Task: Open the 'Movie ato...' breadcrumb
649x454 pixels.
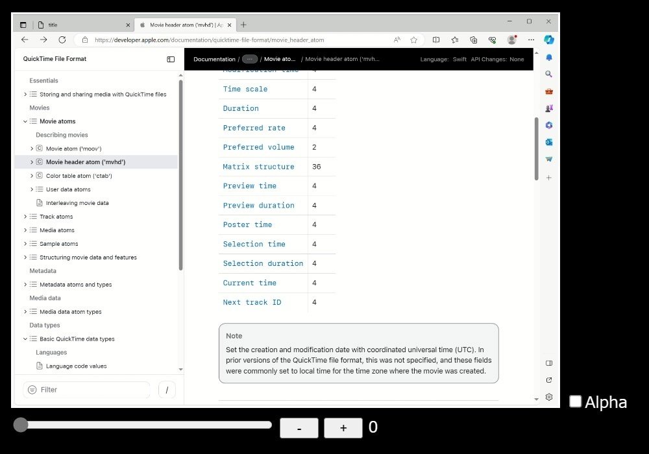Action: click(280, 59)
